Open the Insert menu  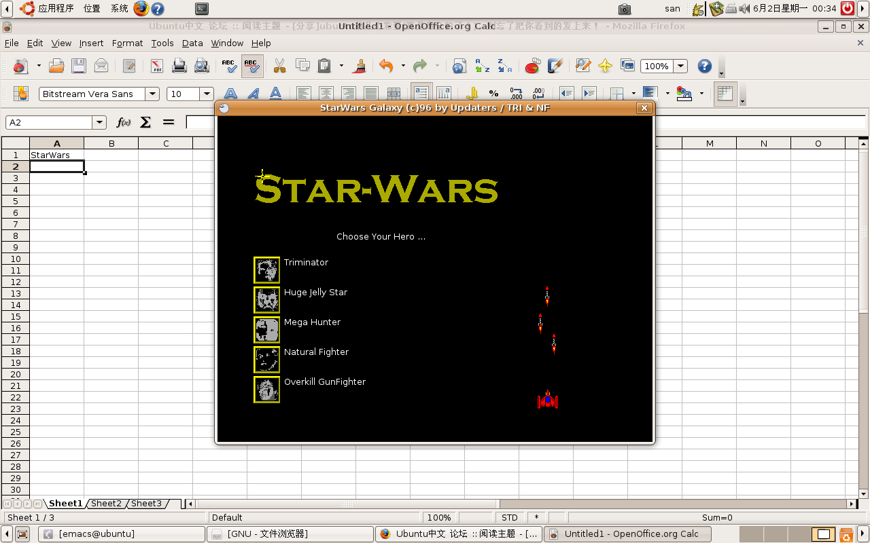click(x=91, y=43)
